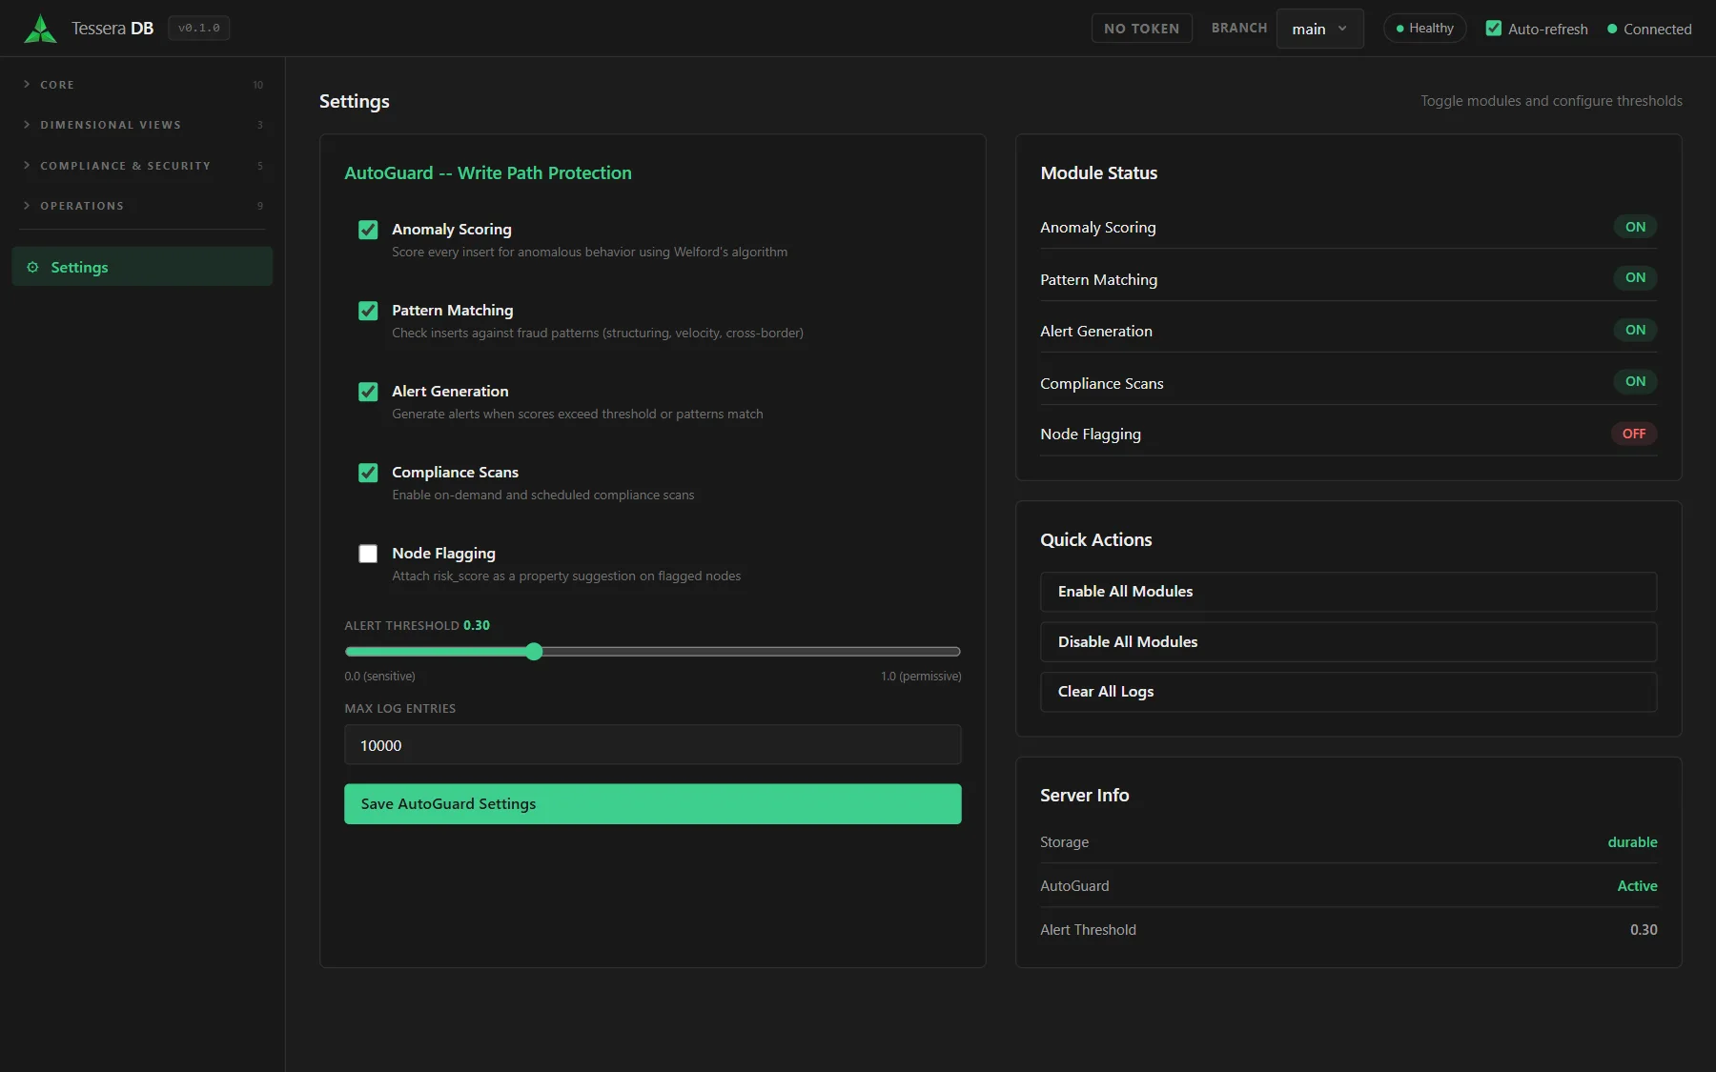Enable the Node Flagging checkbox

tap(368, 554)
